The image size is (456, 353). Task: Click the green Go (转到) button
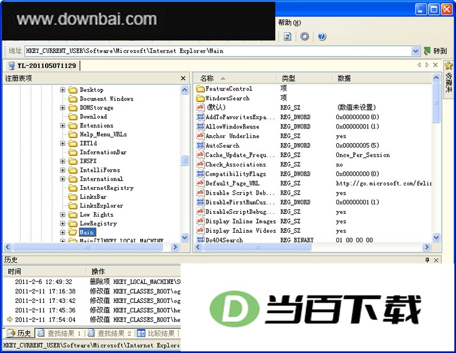pyautogui.click(x=435, y=51)
